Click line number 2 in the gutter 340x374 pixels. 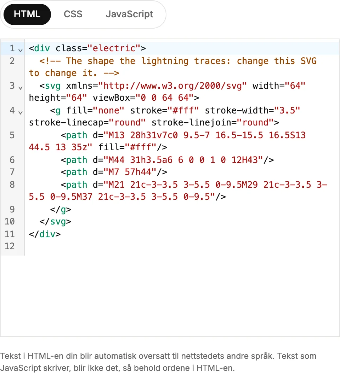pyautogui.click(x=12, y=61)
